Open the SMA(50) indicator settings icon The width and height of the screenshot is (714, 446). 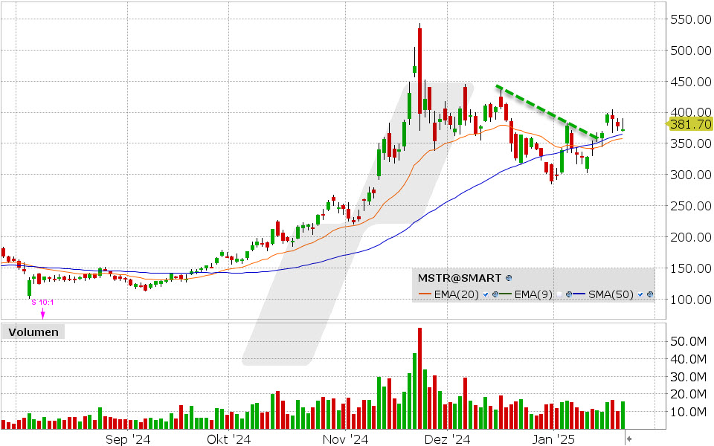click(x=650, y=294)
